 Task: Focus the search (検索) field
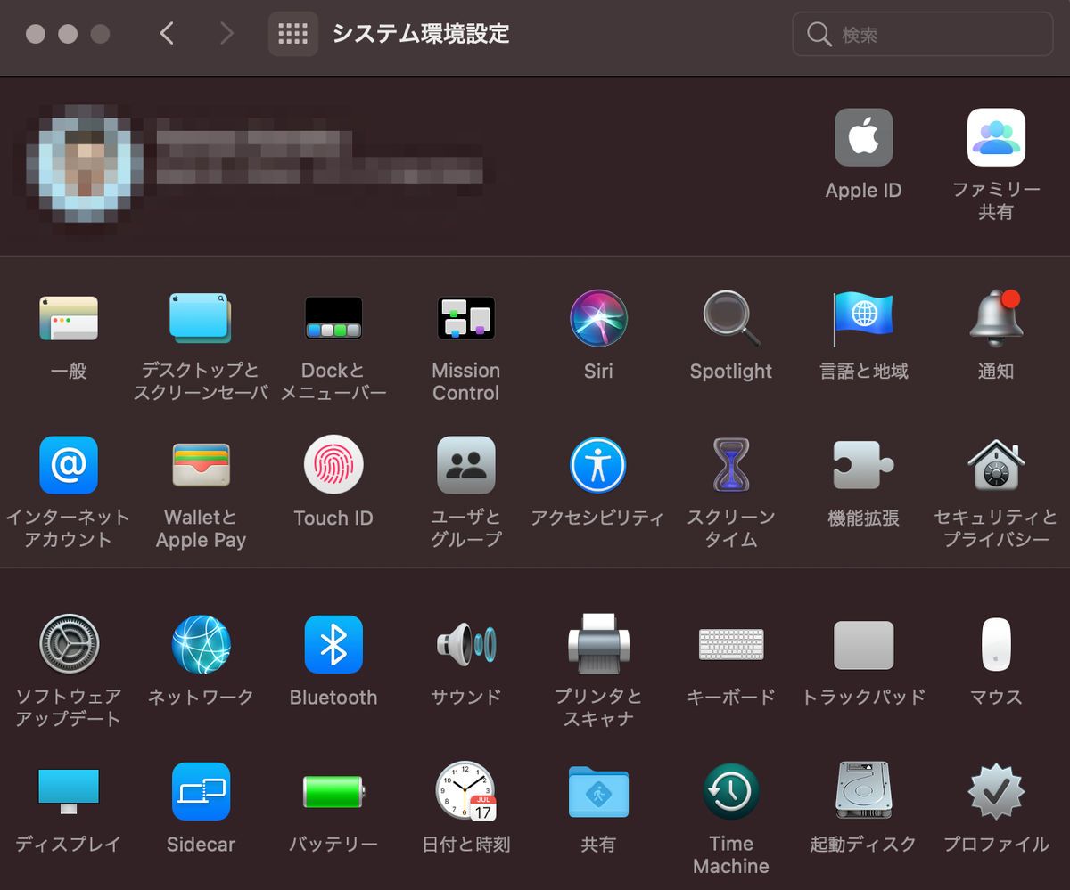(922, 35)
